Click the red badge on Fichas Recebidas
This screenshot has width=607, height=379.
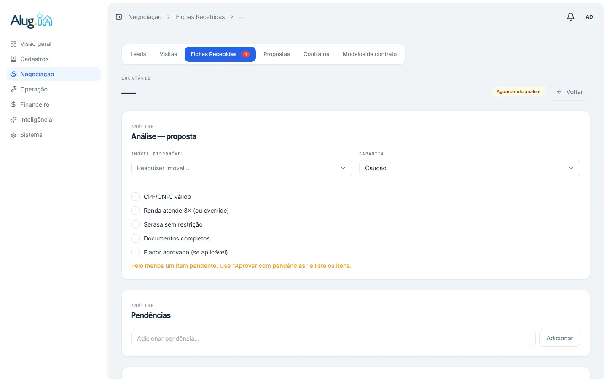tap(246, 54)
